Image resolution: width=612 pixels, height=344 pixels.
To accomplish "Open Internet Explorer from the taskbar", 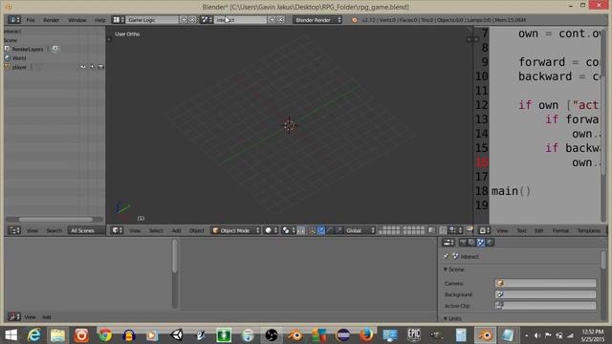I will [x=34, y=335].
